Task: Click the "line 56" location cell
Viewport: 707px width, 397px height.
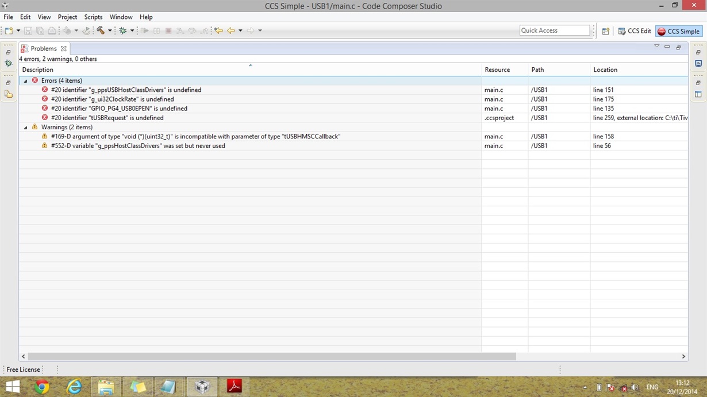Action: point(602,146)
